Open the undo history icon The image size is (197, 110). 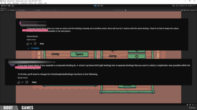pyautogui.click(x=173, y=6)
